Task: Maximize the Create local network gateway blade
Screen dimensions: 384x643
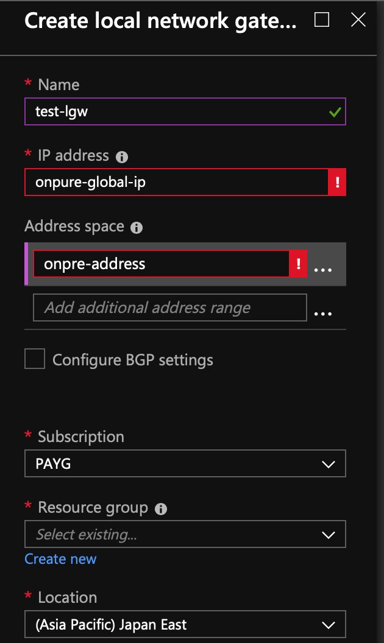Action: 321,20
